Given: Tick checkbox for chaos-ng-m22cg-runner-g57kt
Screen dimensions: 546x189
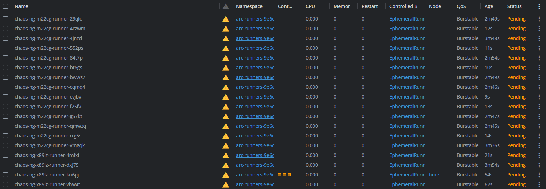Looking at the screenshot, I should (6, 116).
